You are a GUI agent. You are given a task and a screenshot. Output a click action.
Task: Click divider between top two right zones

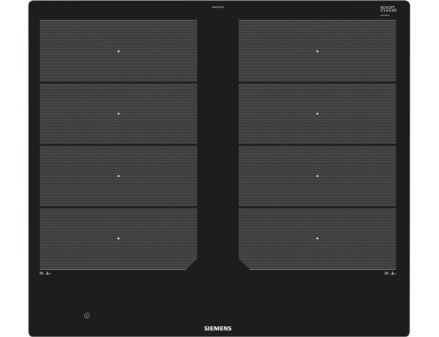pyautogui.click(x=317, y=82)
